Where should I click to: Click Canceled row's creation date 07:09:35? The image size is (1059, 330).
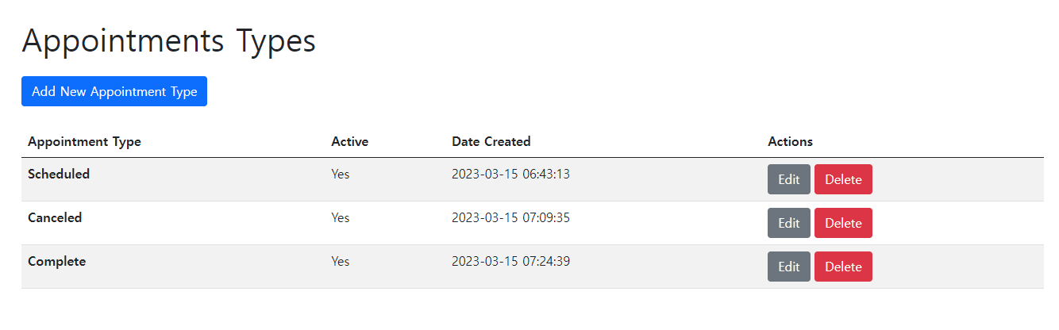point(510,217)
